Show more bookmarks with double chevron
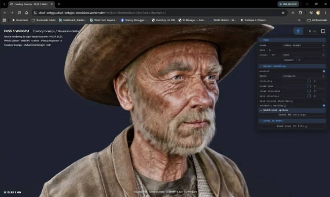Viewport: 330px width, 197px height. 299,20
